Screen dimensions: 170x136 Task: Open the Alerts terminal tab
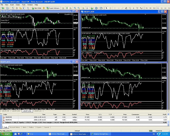click(24, 127)
